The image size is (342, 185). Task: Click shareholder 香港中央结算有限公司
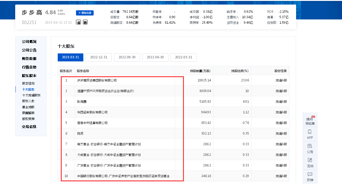92,123
